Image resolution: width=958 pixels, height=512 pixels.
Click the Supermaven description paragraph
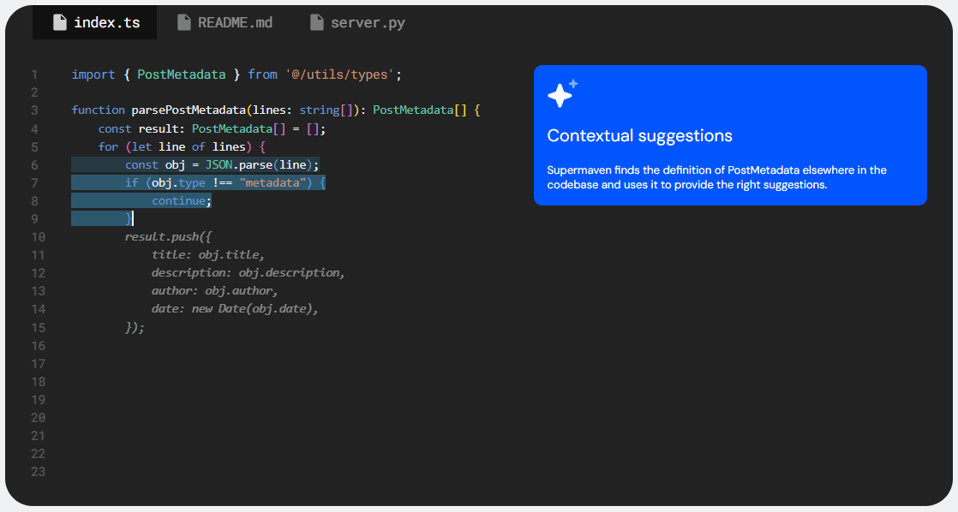[716, 177]
